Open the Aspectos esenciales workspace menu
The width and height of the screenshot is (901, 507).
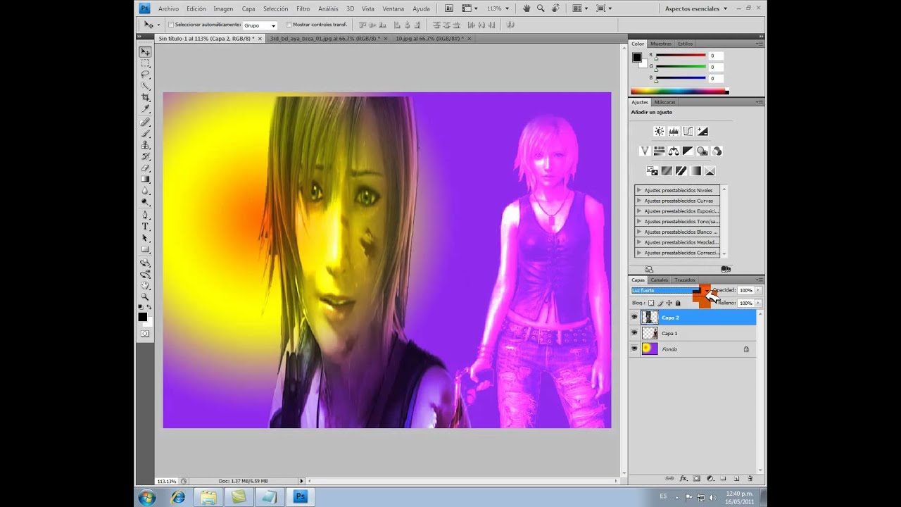(697, 8)
